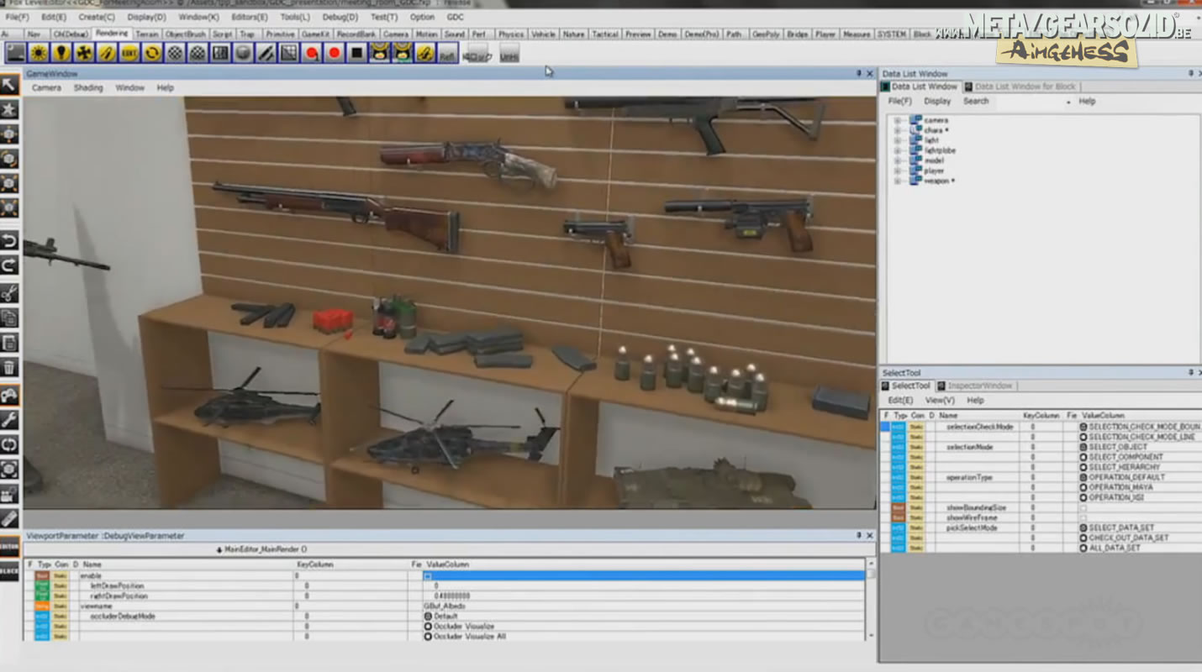Select OPERATION_MAYA radio option
This screenshot has width=1202, height=672.
1083,487
